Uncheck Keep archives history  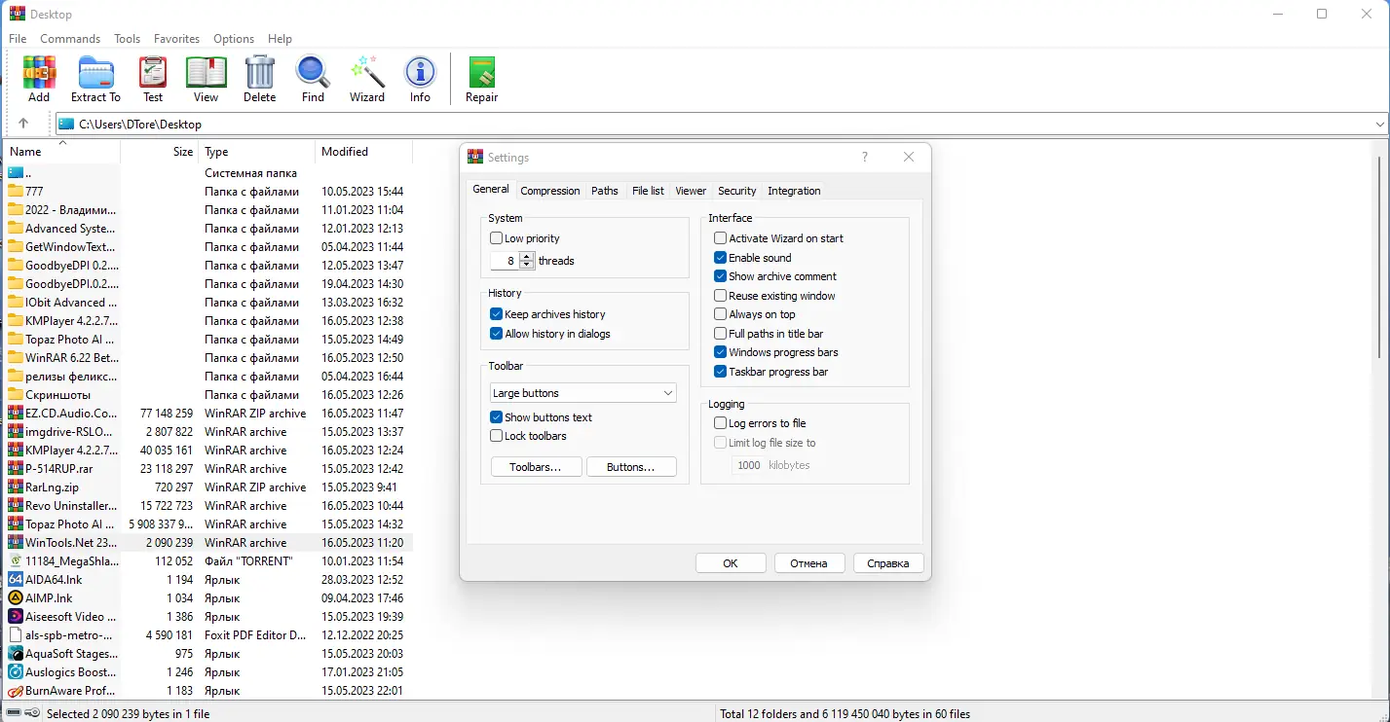497,314
